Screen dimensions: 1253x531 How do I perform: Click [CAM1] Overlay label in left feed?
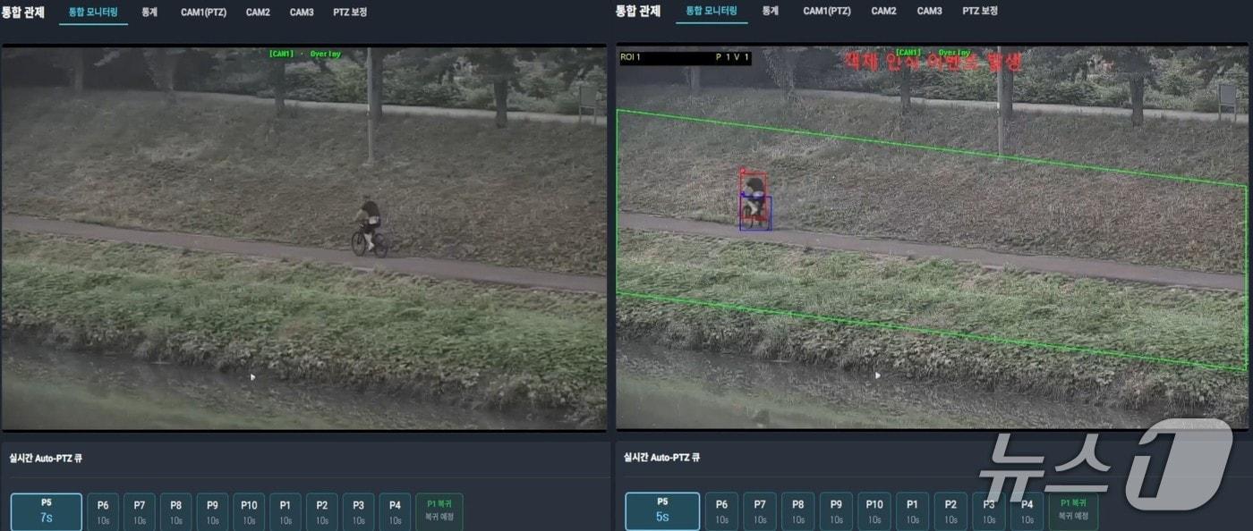304,54
